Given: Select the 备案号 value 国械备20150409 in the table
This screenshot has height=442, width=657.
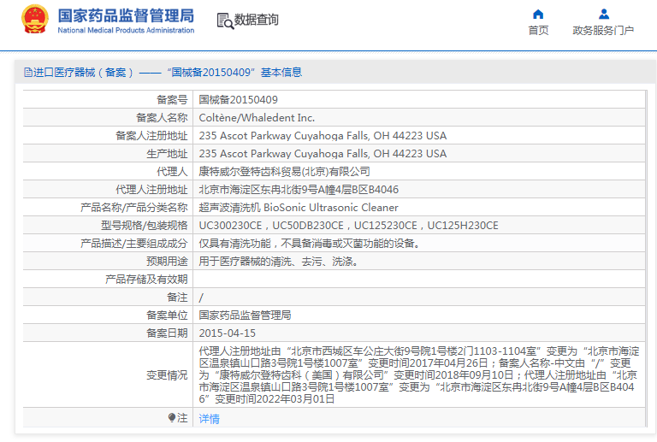Looking at the screenshot, I should pos(238,100).
